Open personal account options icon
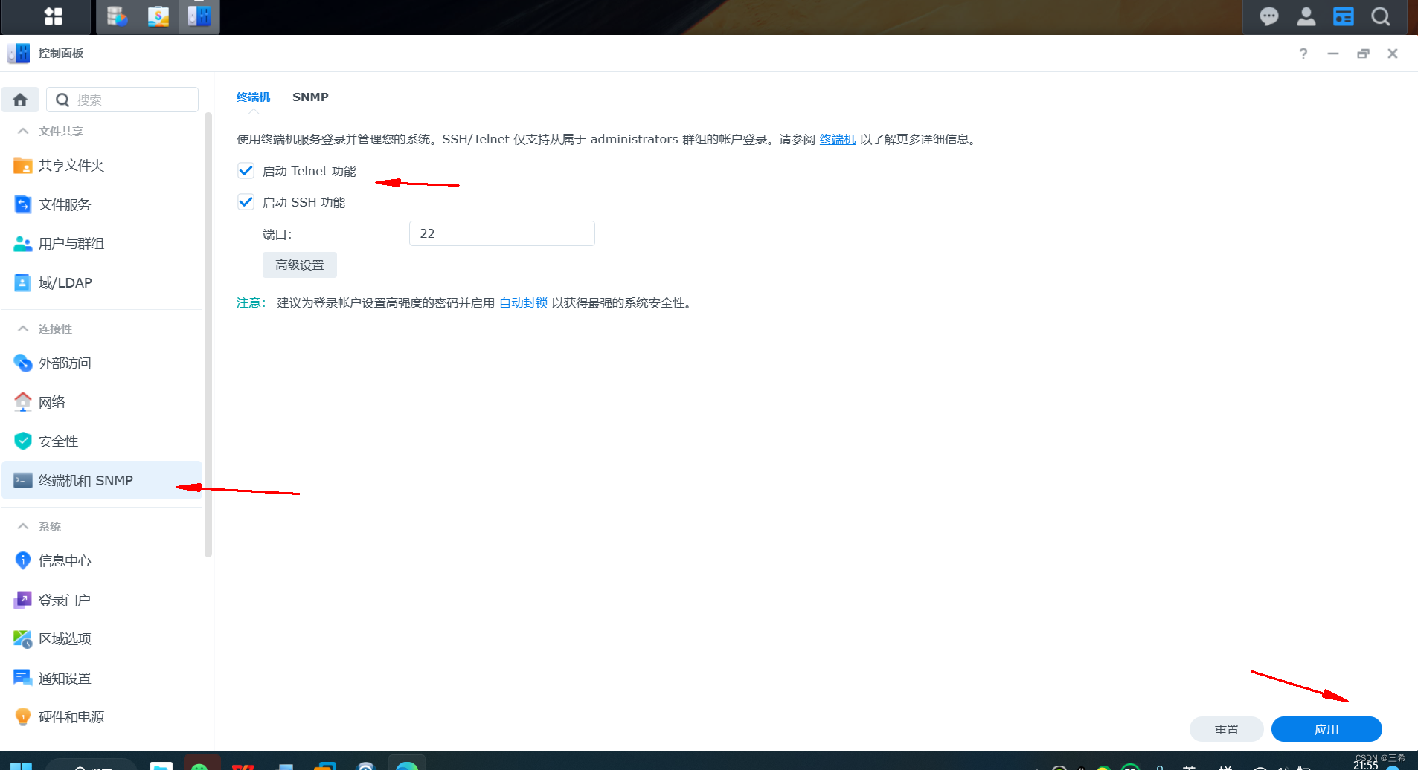 pos(1306,16)
